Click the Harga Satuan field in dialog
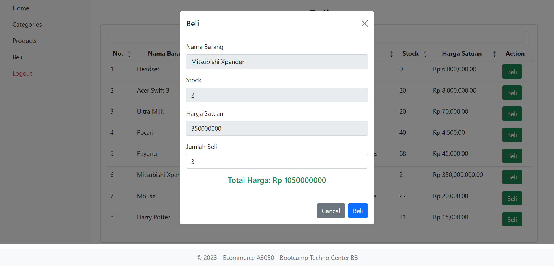The width and height of the screenshot is (554, 266). (277, 128)
